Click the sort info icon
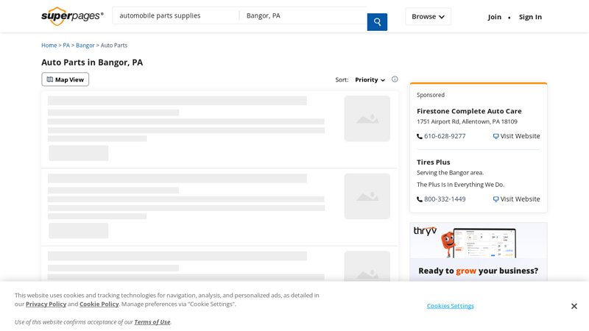This screenshot has width=589, height=331. tap(395, 79)
